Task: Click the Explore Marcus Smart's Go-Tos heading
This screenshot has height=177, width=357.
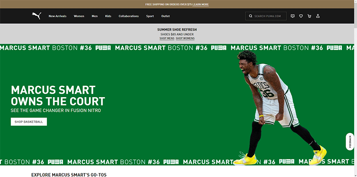Action: point(69,175)
